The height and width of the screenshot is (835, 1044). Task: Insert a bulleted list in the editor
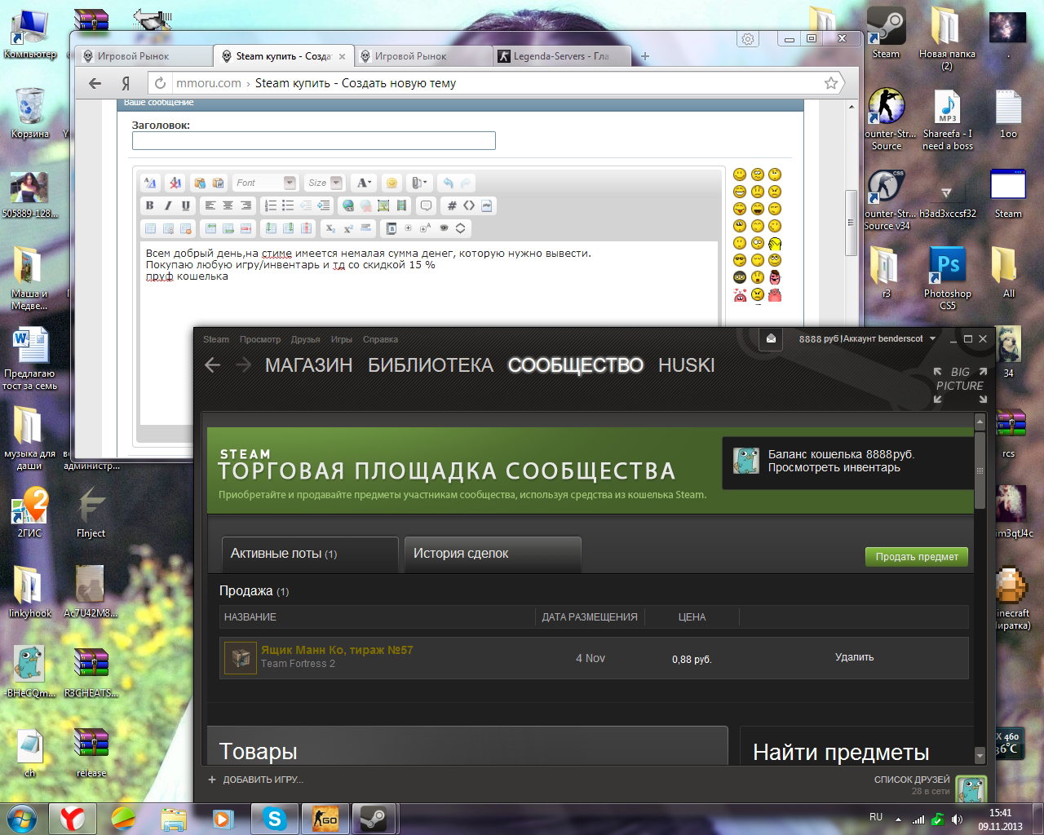(288, 205)
